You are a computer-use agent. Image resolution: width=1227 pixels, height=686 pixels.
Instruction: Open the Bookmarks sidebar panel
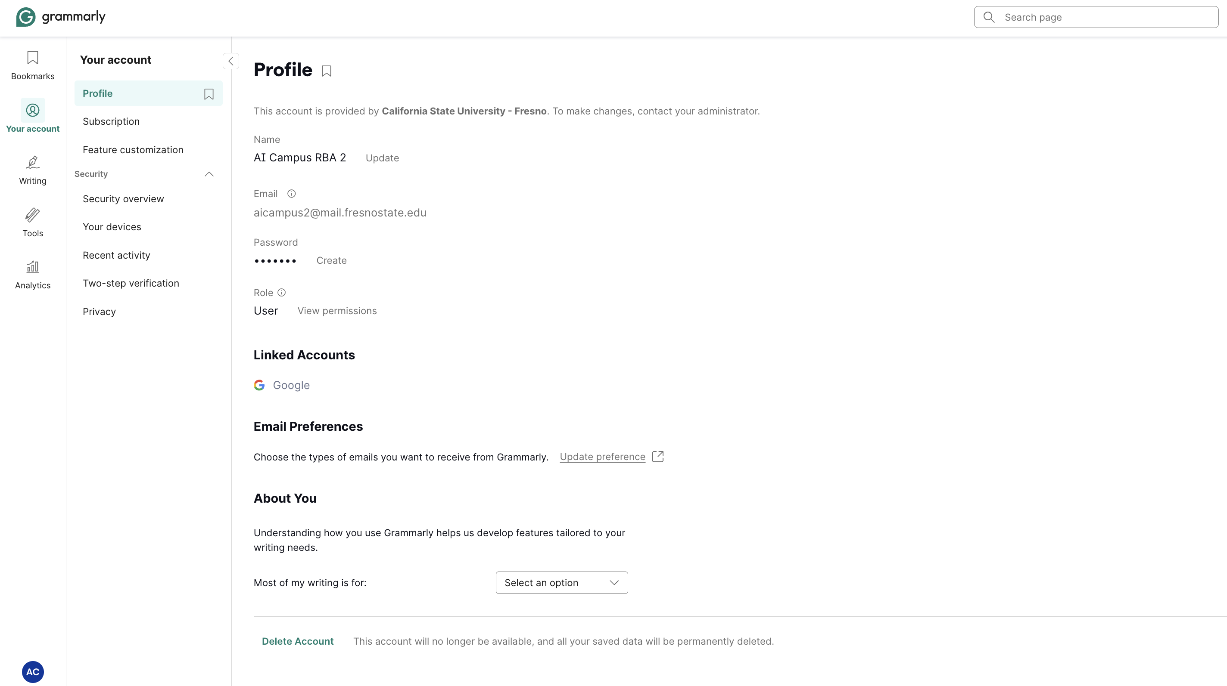[32, 65]
